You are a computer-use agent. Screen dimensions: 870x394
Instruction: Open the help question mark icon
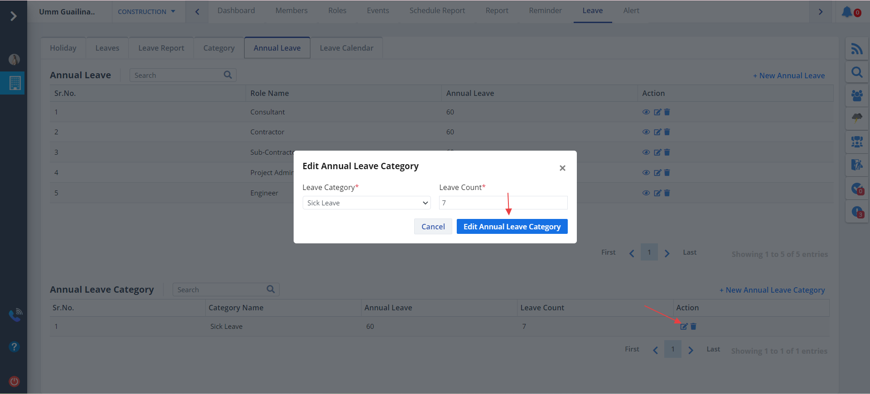[14, 347]
